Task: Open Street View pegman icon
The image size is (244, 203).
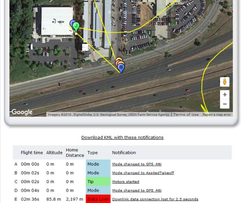Action: [224, 82]
